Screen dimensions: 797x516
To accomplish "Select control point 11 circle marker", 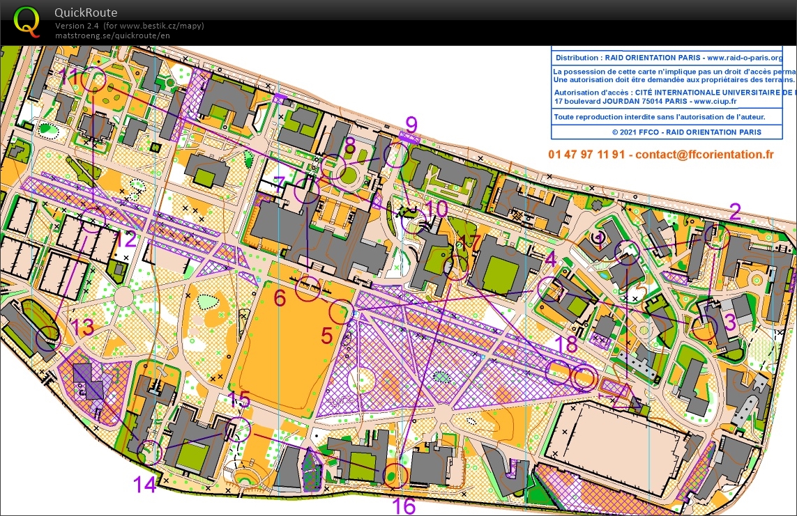I will pyautogui.click(x=93, y=79).
